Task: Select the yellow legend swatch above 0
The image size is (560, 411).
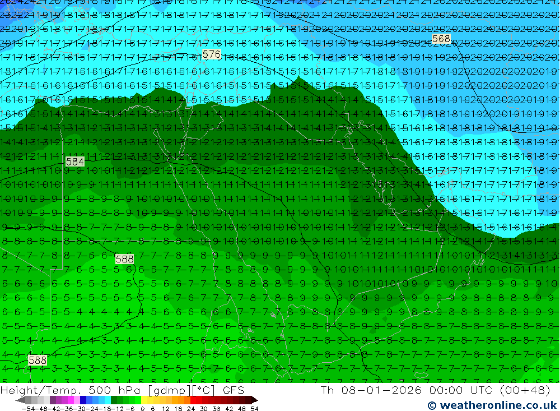Action: tap(144, 400)
